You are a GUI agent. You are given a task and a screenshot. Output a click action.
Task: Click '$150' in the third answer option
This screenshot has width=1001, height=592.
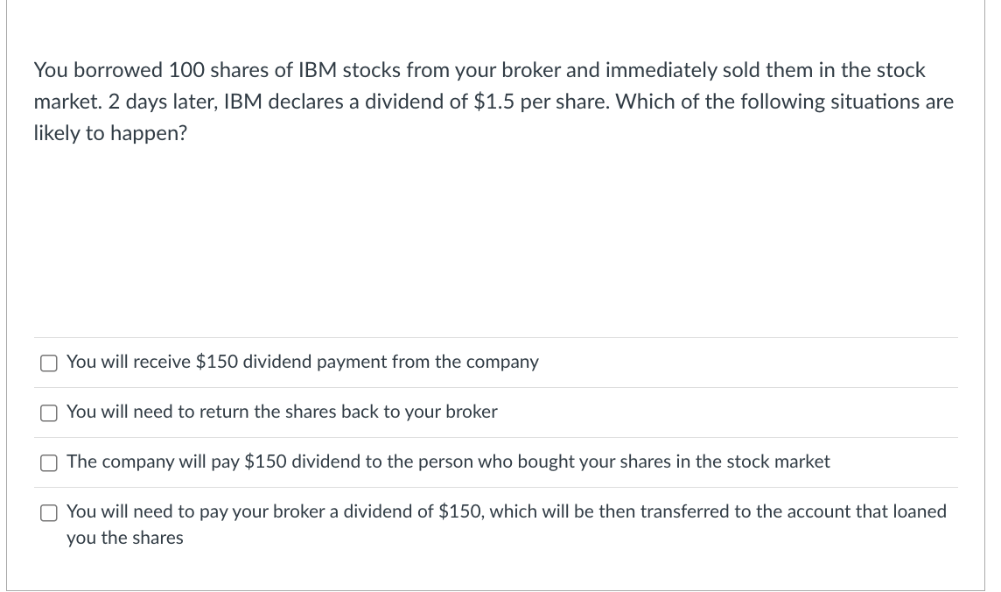point(267,462)
